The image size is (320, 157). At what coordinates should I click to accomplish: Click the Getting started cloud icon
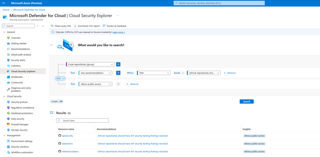(8, 43)
